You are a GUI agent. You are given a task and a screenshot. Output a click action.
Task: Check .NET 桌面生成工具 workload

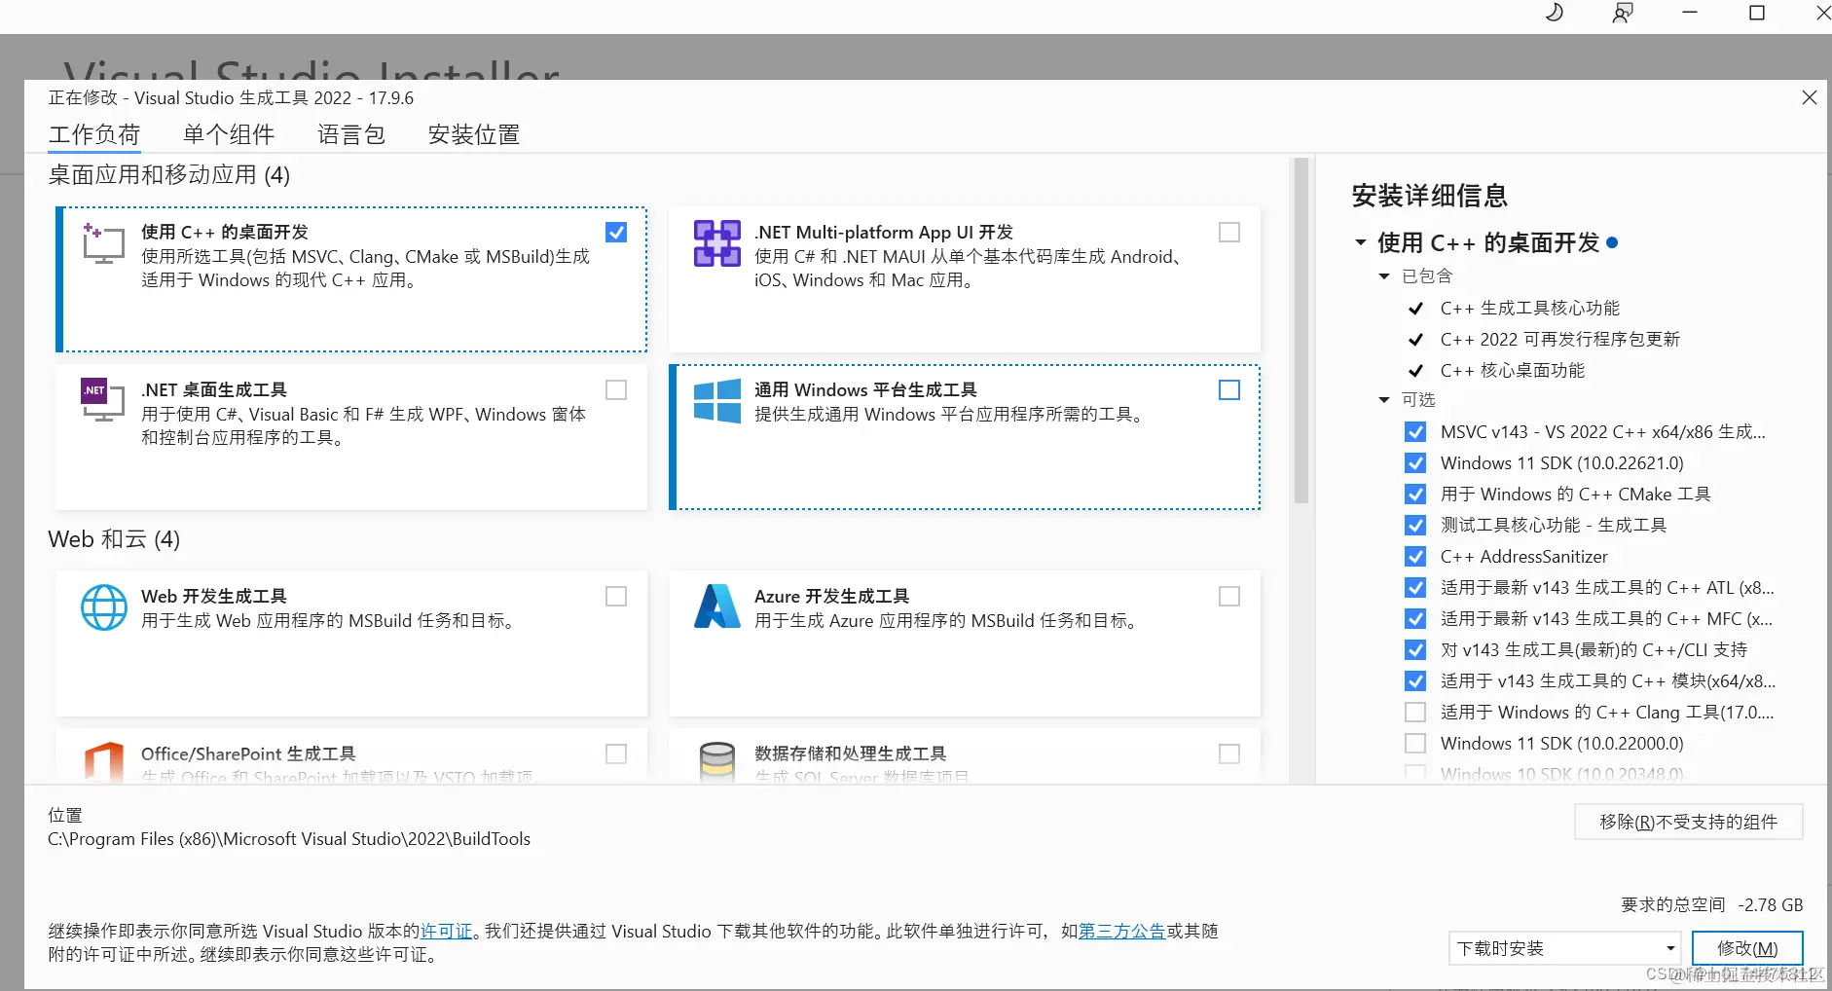coord(616,390)
